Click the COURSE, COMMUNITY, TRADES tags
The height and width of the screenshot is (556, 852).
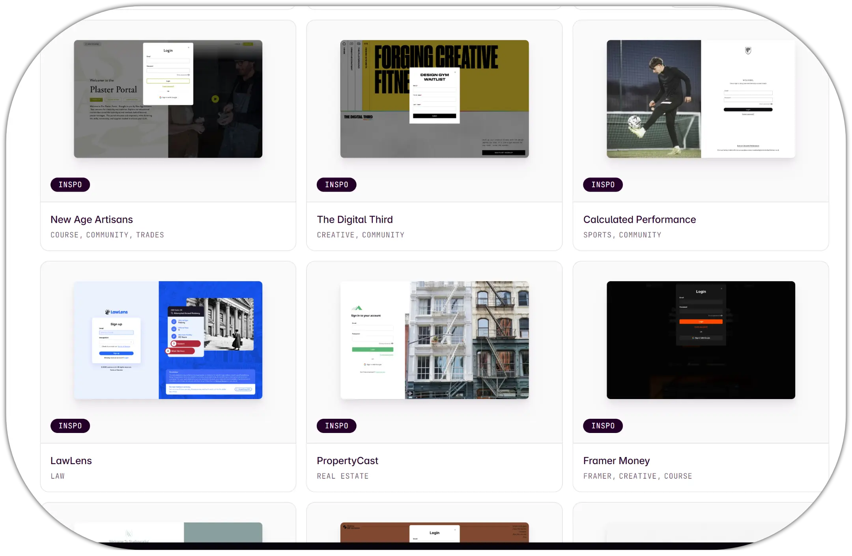coord(107,235)
